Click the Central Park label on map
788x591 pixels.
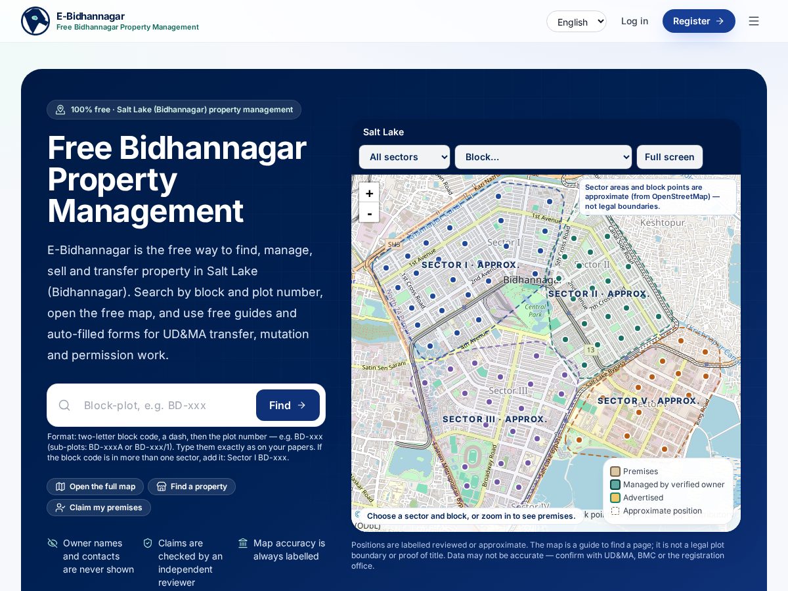(536, 310)
